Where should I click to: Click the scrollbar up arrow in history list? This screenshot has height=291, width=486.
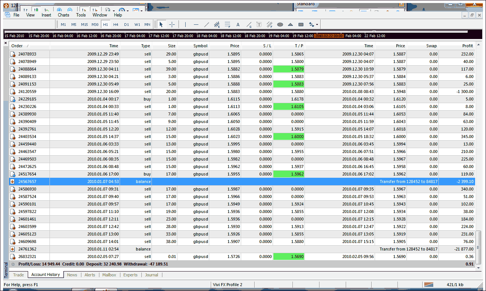(478, 45)
